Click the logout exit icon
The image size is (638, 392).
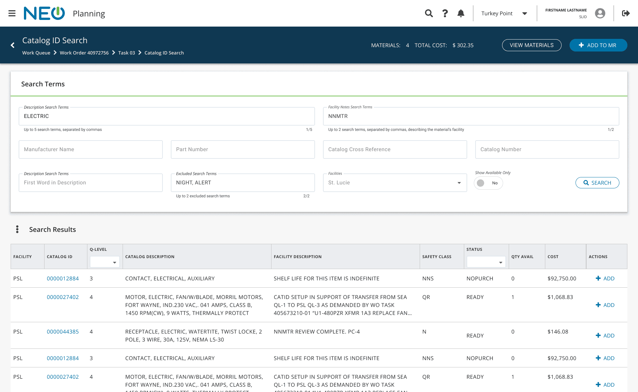626,13
